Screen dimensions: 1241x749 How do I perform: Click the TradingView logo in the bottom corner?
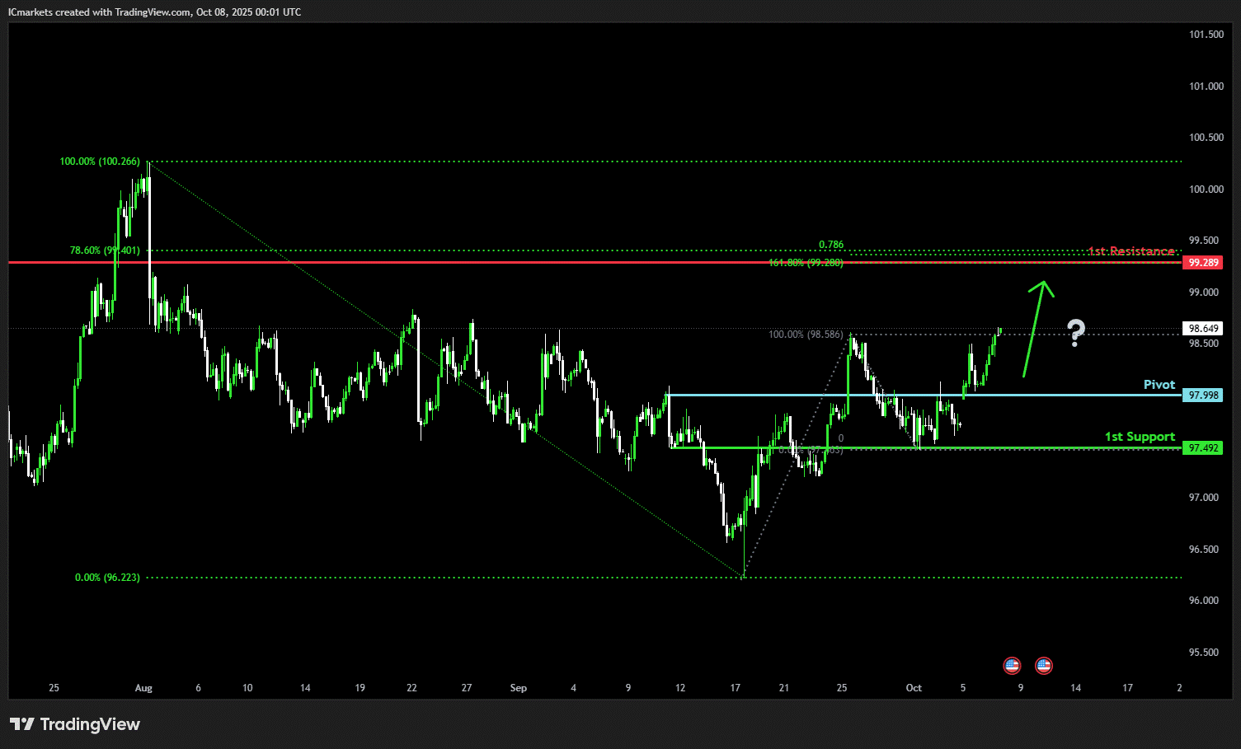tap(75, 724)
